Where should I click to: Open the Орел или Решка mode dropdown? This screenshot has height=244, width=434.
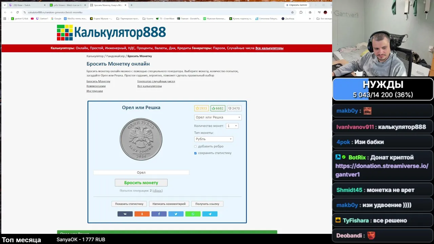point(218,117)
